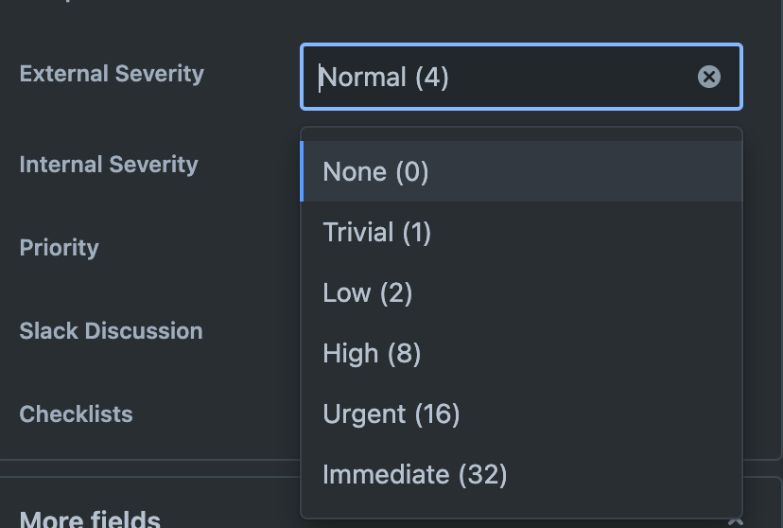Click the More fields title text
783x528 pixels.
(x=90, y=519)
